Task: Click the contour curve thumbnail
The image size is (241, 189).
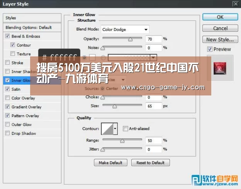Action: pyautogui.click(x=107, y=129)
